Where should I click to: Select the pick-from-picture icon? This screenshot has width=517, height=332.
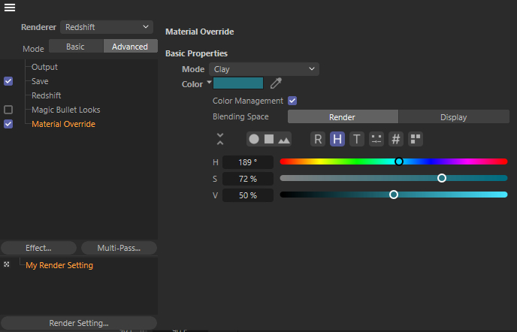[x=283, y=139]
